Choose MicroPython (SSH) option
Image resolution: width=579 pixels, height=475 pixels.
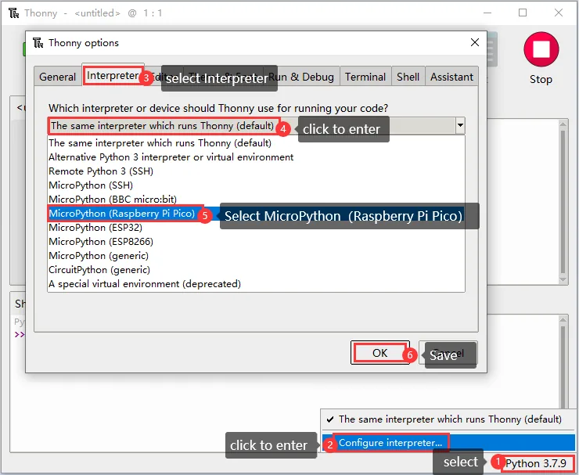tap(257, 185)
